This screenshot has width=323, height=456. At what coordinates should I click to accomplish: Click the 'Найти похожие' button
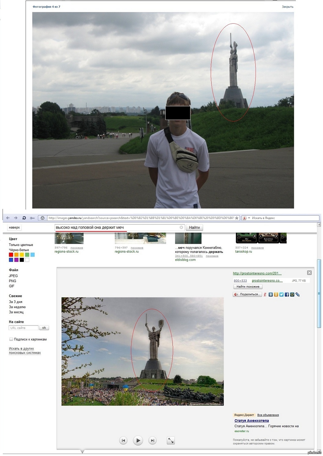point(248,287)
